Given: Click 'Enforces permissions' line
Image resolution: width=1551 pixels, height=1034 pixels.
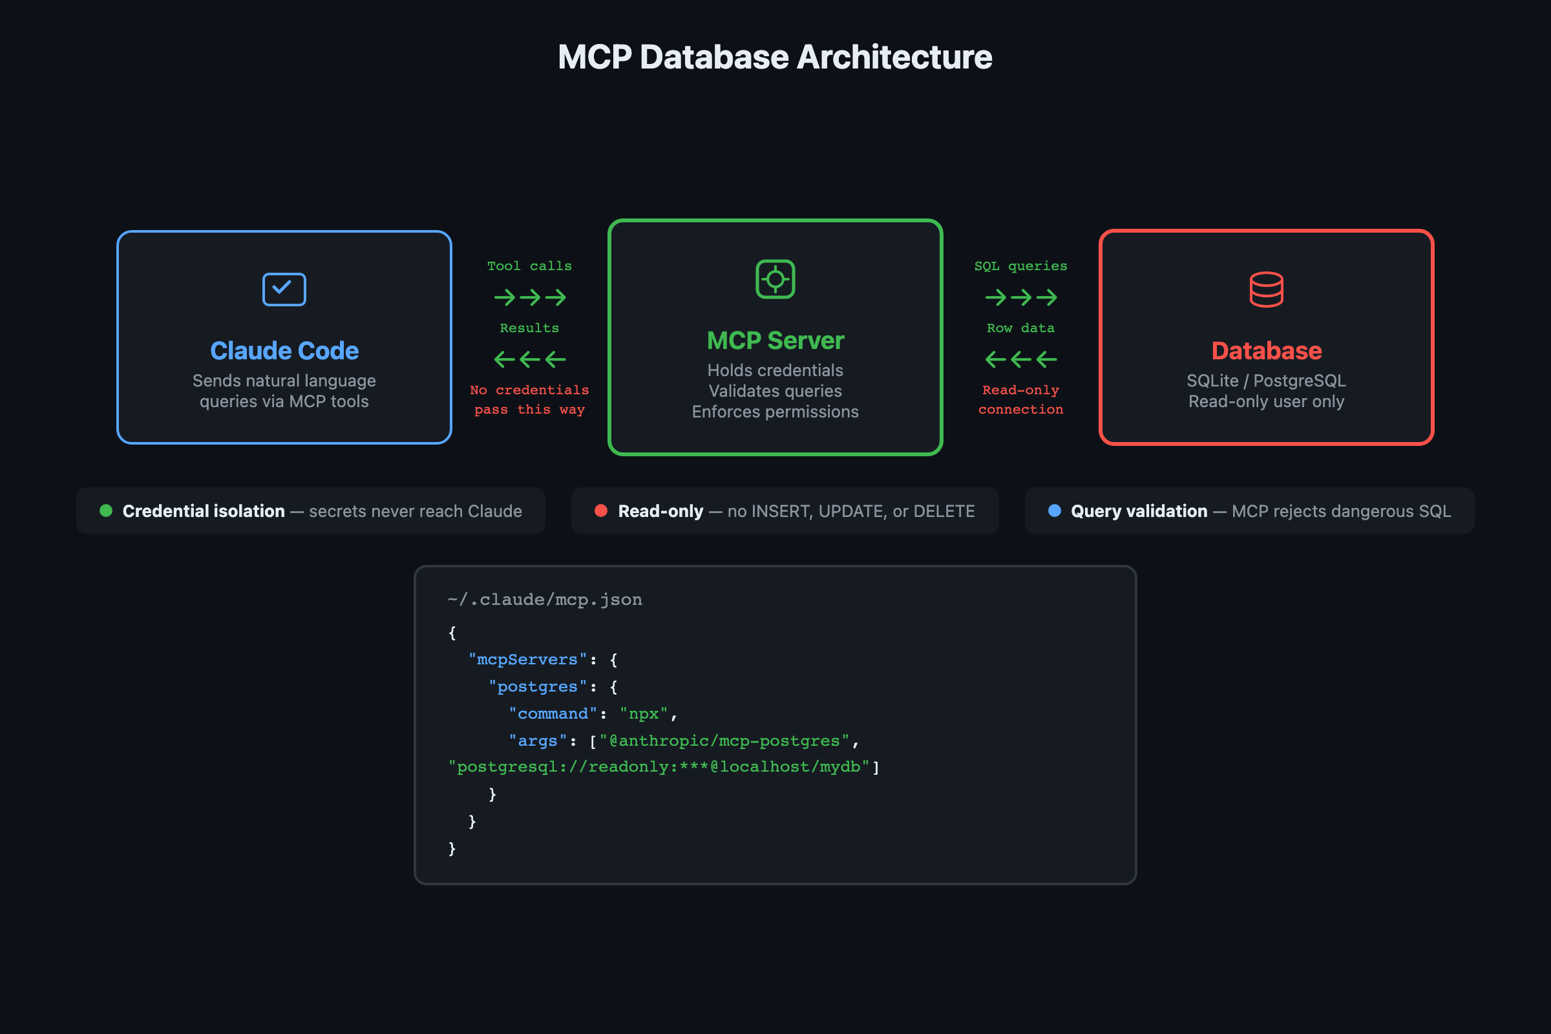Looking at the screenshot, I should pyautogui.click(x=775, y=412).
